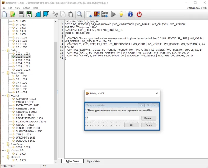
Task: Click the CAPTION "Temporary folder" script line
Action: [x=81, y=27]
